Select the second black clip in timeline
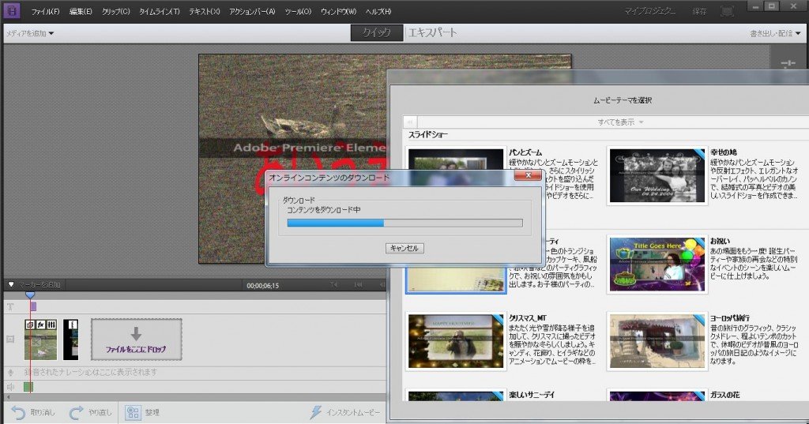This screenshot has height=424, width=809. click(x=71, y=340)
